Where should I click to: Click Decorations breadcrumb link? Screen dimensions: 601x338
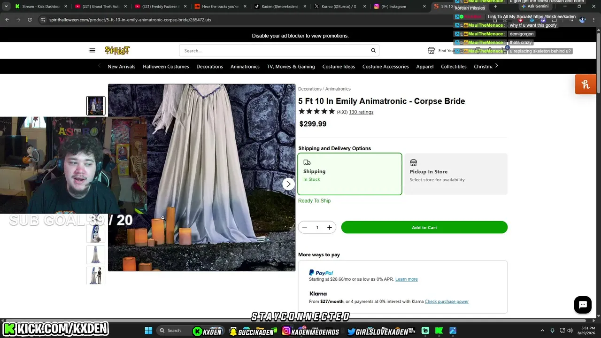[x=310, y=89]
